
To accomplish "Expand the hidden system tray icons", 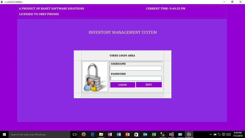I will pos(211,134).
